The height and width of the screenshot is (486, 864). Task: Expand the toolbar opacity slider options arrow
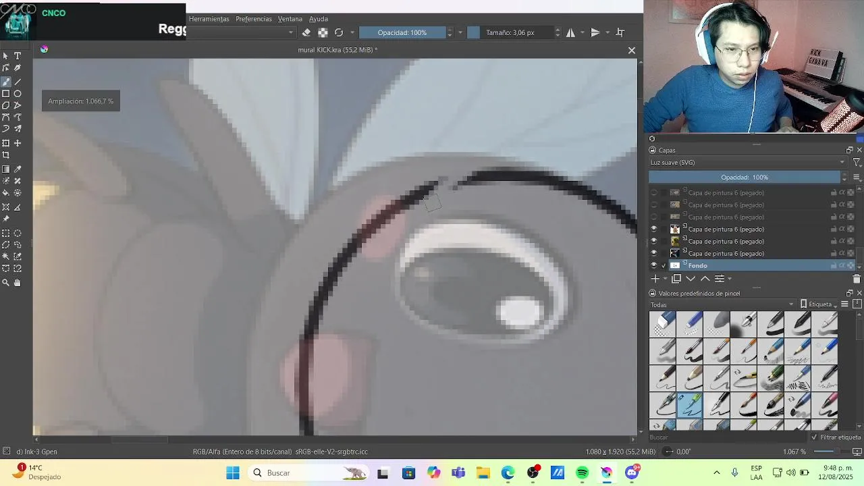pos(460,32)
